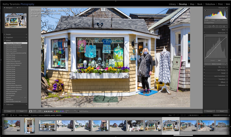Click the Loupe view icon in toolbar
Viewport: 231px width, 137px height.
pos(31,111)
